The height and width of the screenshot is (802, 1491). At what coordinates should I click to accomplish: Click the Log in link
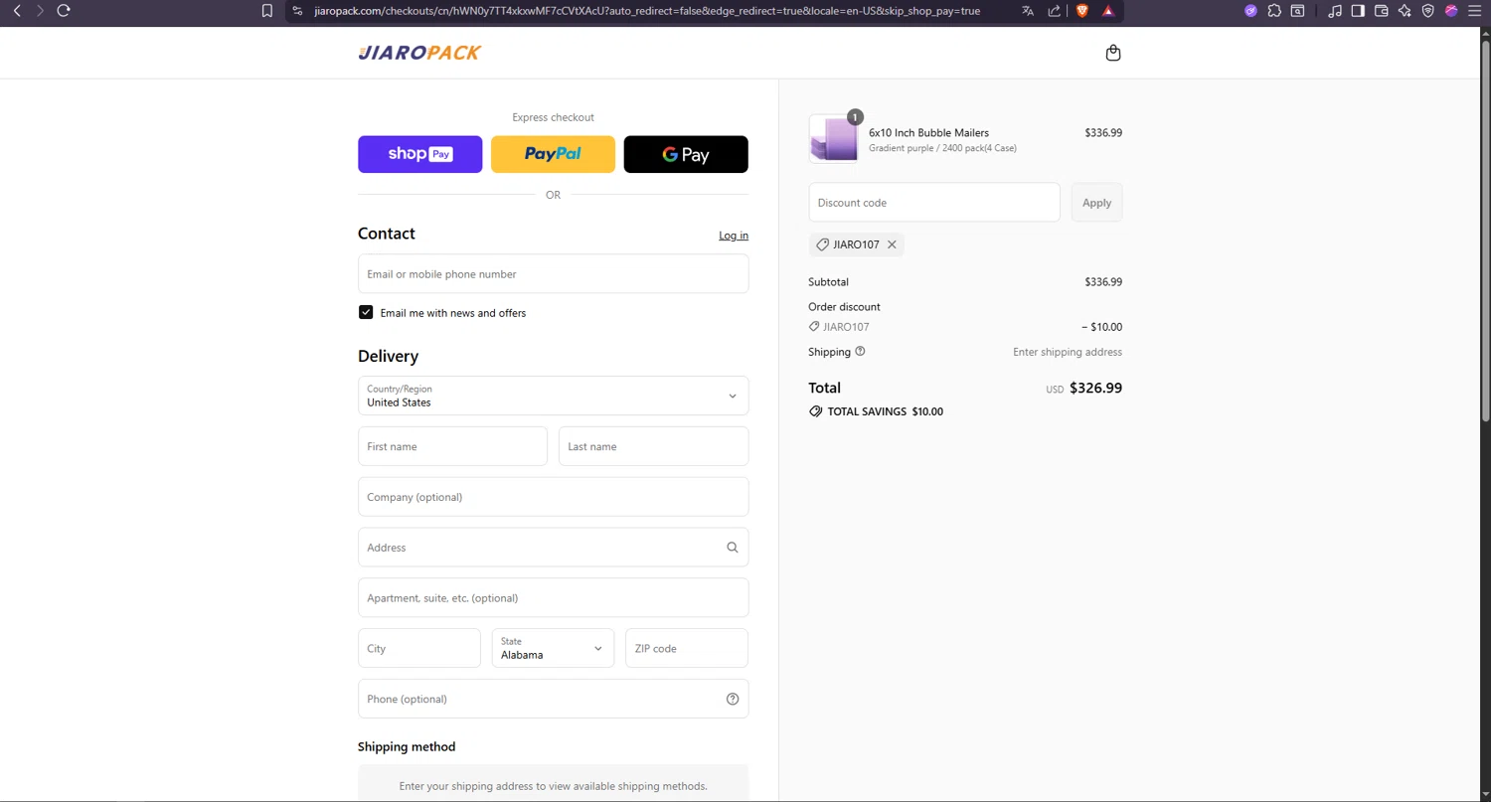(x=734, y=236)
